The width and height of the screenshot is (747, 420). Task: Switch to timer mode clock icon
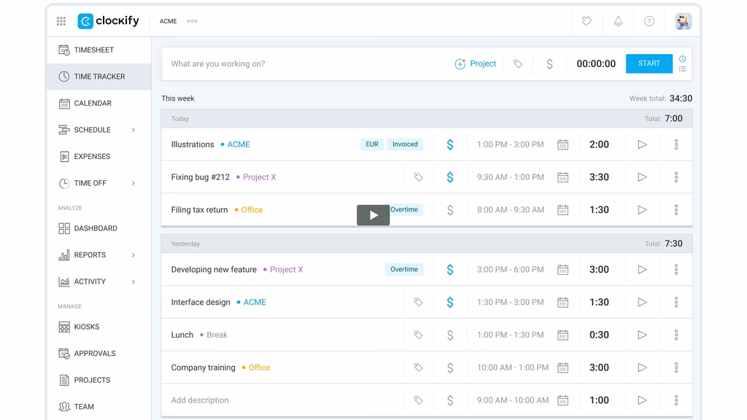click(x=682, y=59)
